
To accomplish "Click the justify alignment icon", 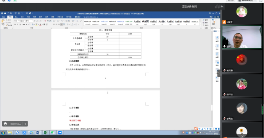I will click(x=61, y=24).
